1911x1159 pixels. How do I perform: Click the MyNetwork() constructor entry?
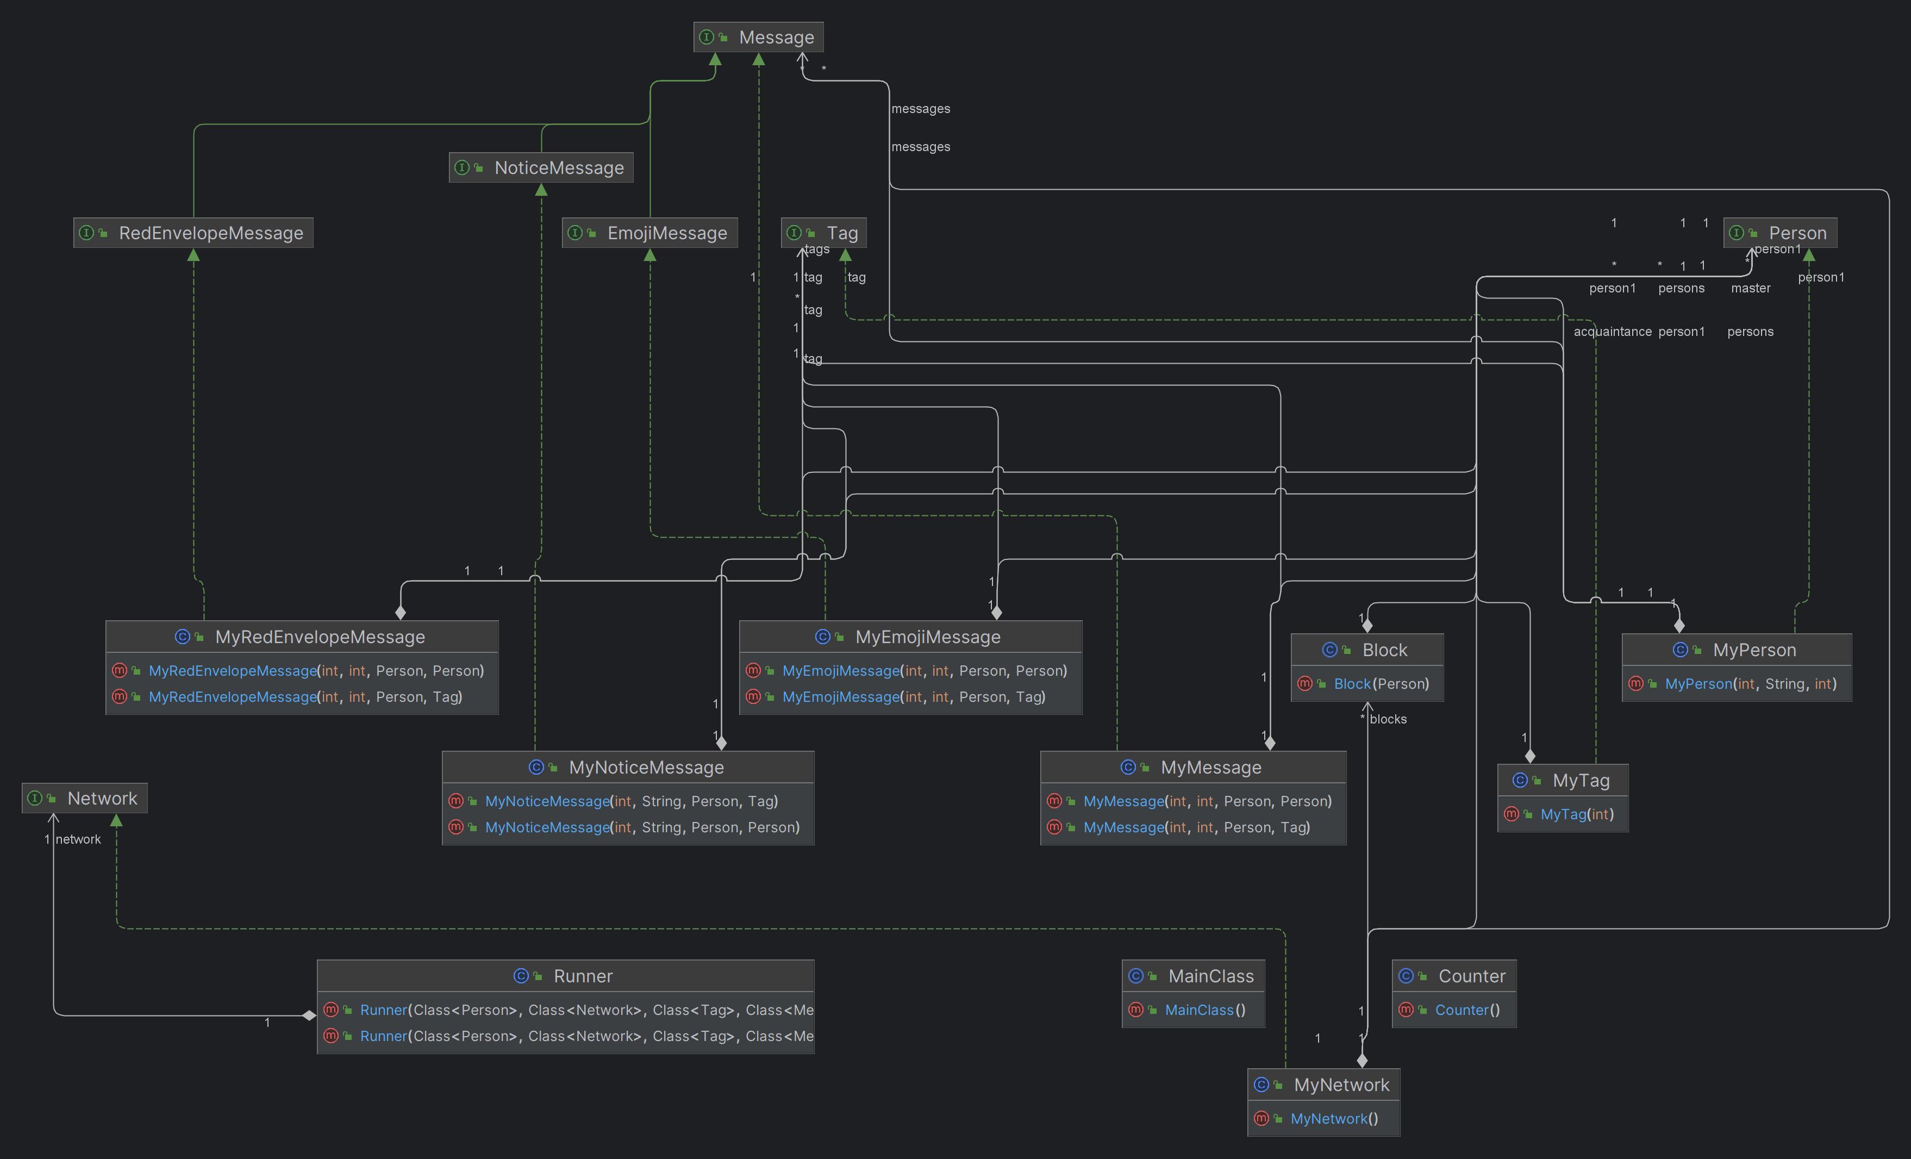pos(1333,1118)
